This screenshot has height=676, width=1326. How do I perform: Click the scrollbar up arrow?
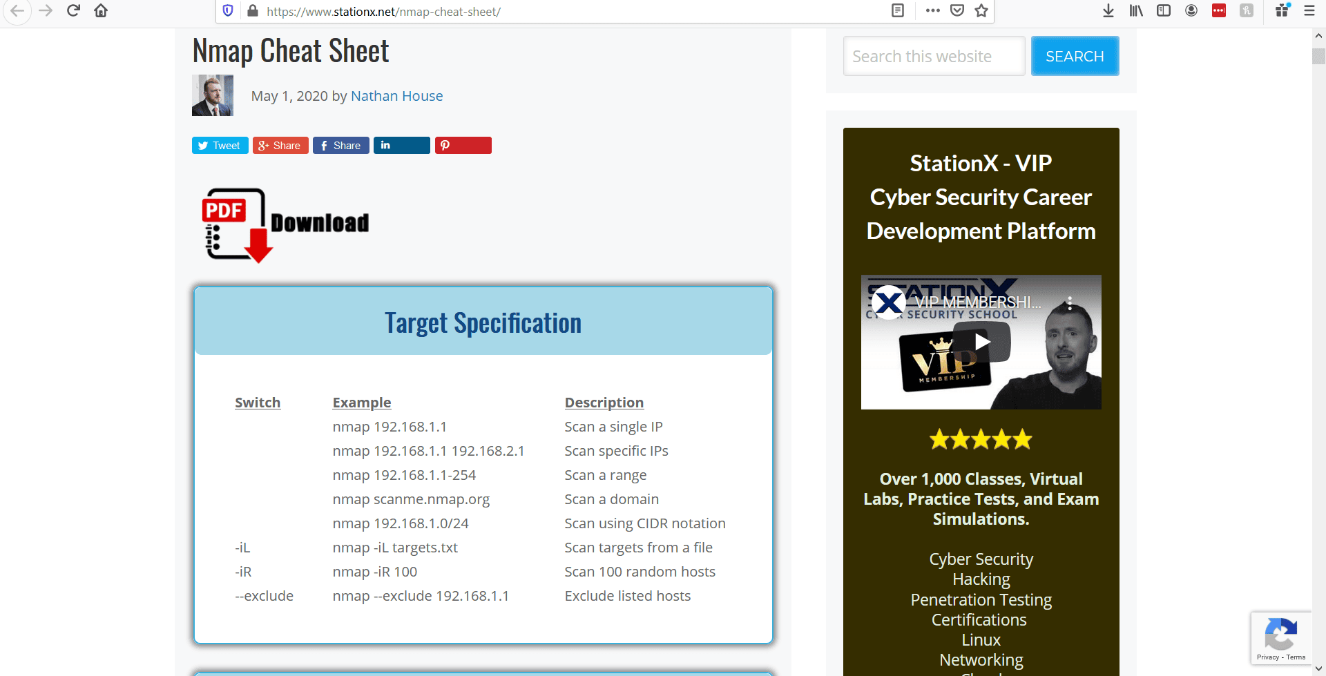(1319, 35)
